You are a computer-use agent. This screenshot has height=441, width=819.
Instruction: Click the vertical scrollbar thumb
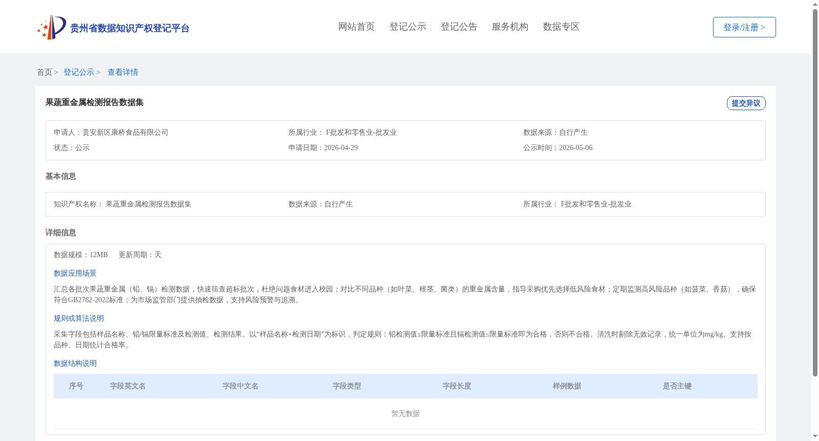pos(815,193)
